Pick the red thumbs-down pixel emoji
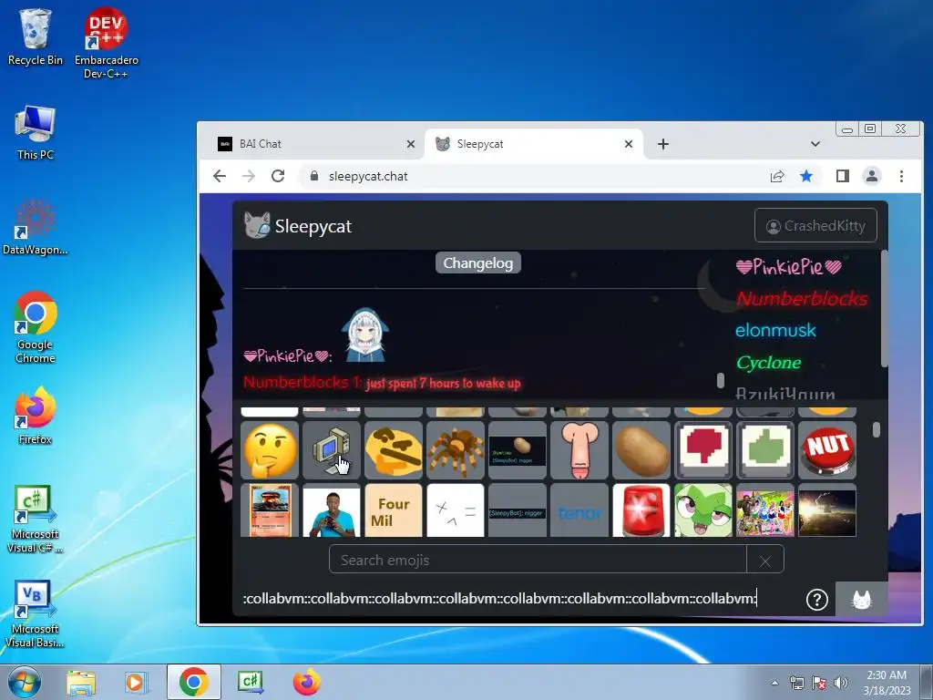The height and width of the screenshot is (700, 933). click(702, 450)
